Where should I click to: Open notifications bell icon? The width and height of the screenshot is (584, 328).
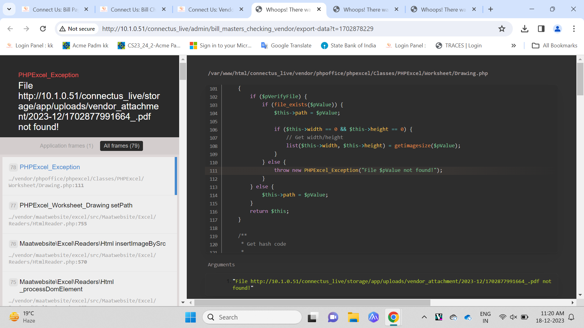pyautogui.click(x=572, y=317)
